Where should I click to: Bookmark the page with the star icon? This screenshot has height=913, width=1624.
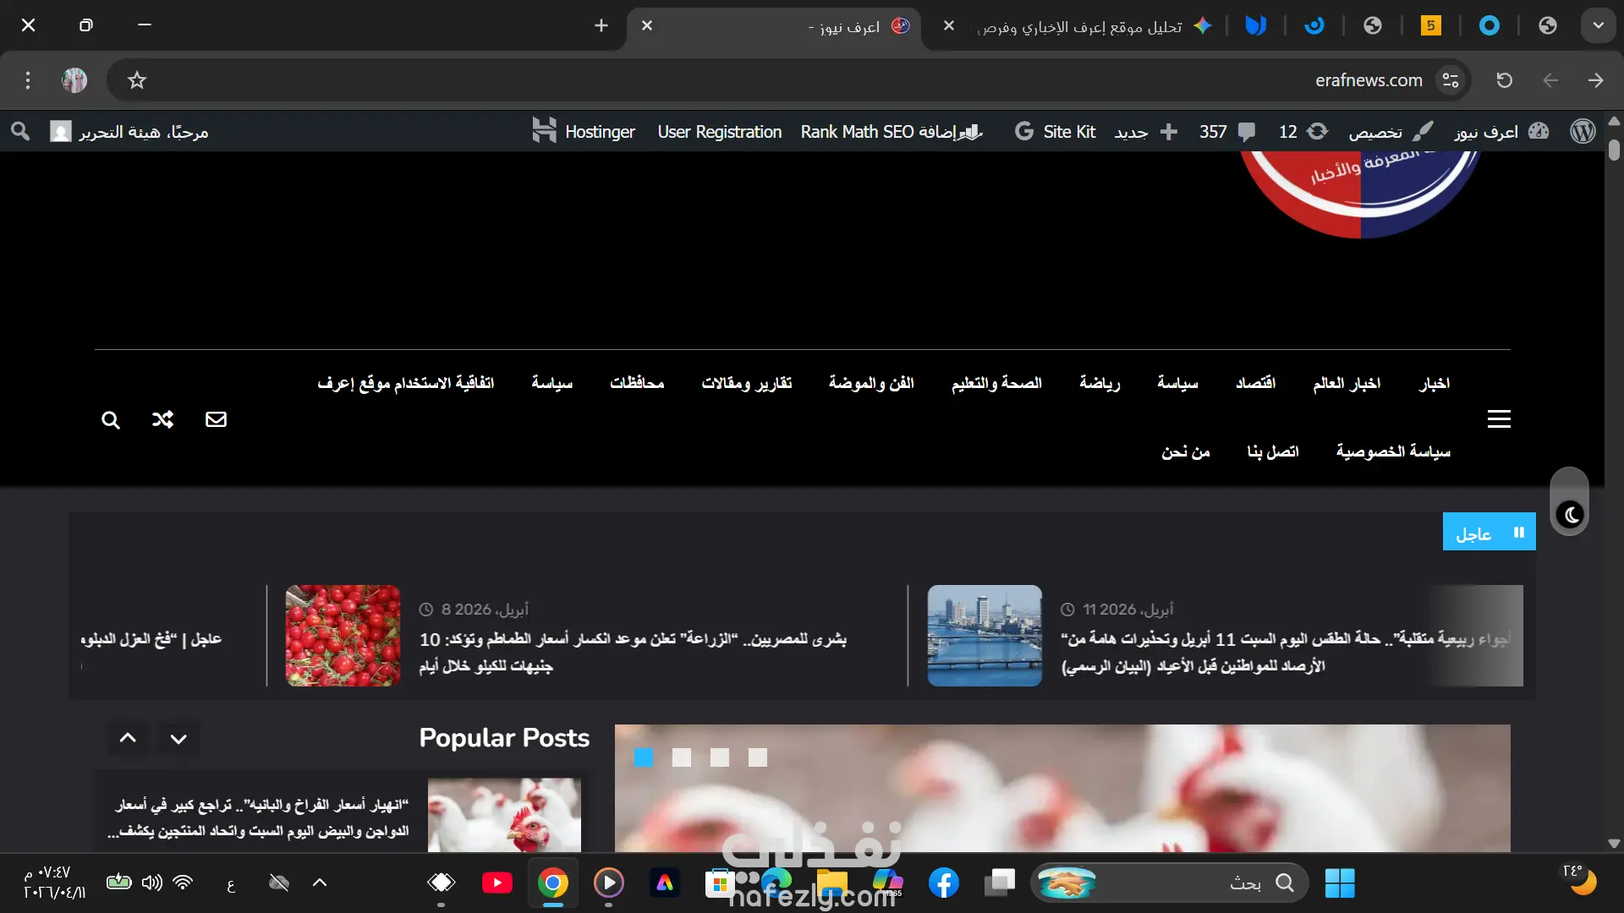(137, 80)
